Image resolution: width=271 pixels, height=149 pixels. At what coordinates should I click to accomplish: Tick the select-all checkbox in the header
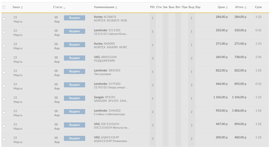(x=4, y=7)
